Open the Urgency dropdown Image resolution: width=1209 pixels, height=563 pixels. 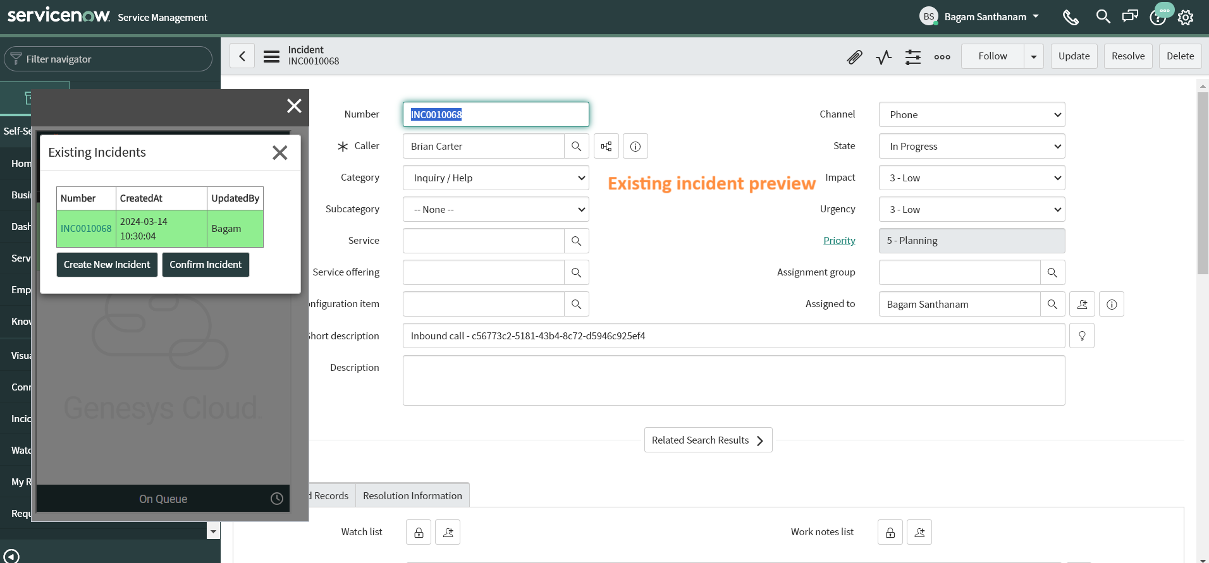click(972, 209)
